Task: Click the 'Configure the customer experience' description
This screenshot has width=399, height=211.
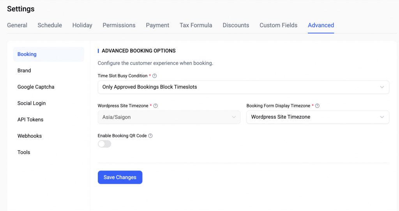Action: (x=155, y=63)
